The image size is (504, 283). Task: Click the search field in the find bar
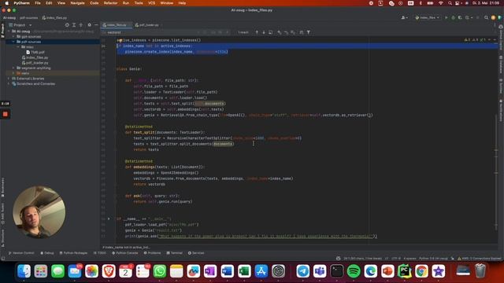(151, 32)
